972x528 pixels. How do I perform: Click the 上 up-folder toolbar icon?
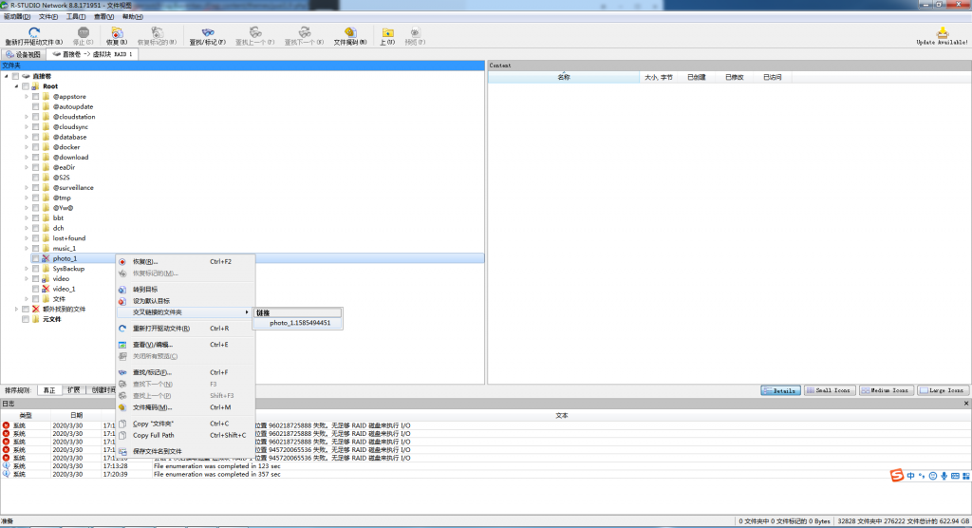click(387, 33)
